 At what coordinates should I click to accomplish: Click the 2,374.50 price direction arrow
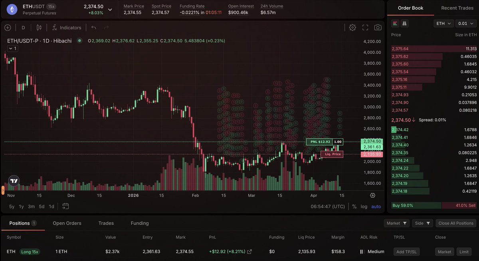pyautogui.click(x=414, y=120)
